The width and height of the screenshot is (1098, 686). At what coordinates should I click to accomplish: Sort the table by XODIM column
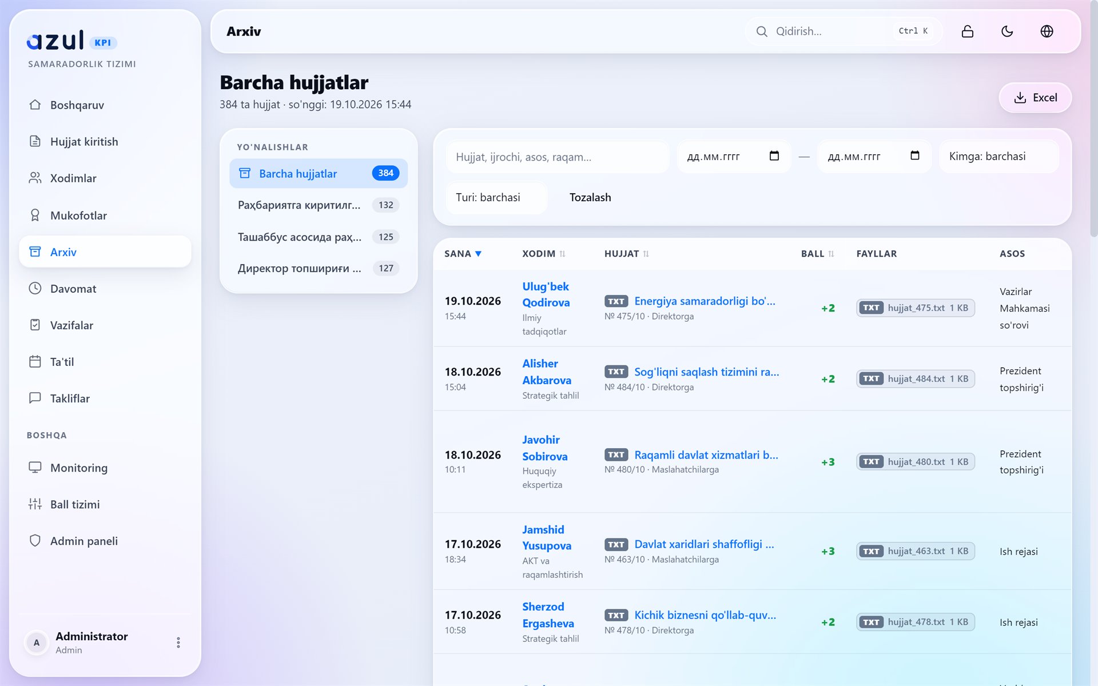[x=543, y=254]
